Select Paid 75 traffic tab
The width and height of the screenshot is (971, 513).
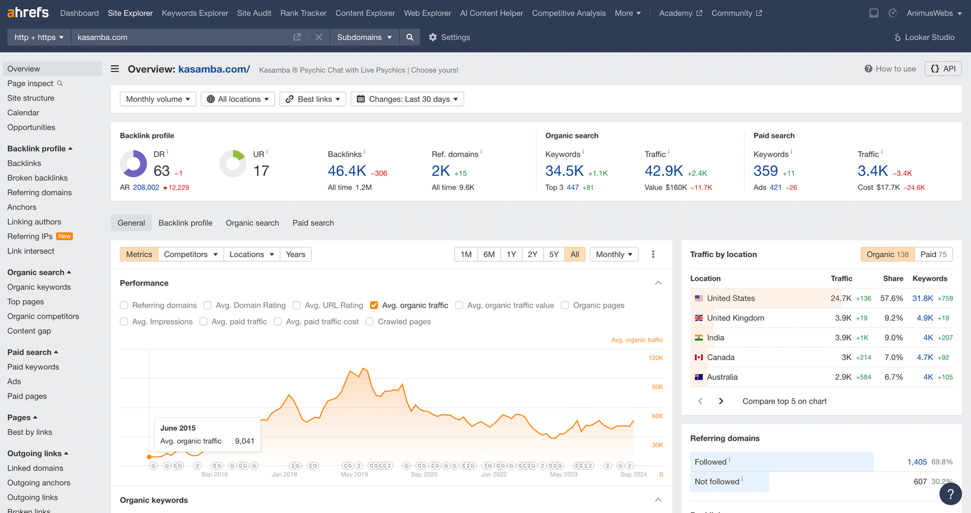coord(933,254)
